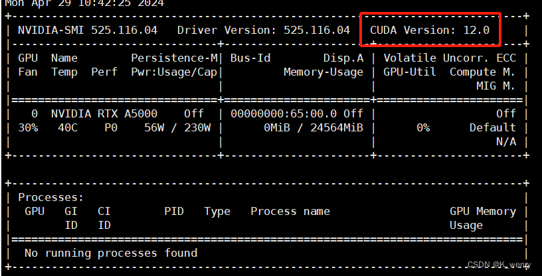Click the 0% GPU utilization value
This screenshot has height=276, width=542.
point(422,127)
